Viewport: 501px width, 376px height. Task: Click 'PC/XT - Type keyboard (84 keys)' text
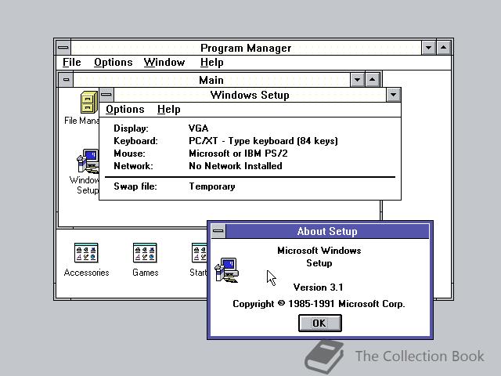point(263,141)
